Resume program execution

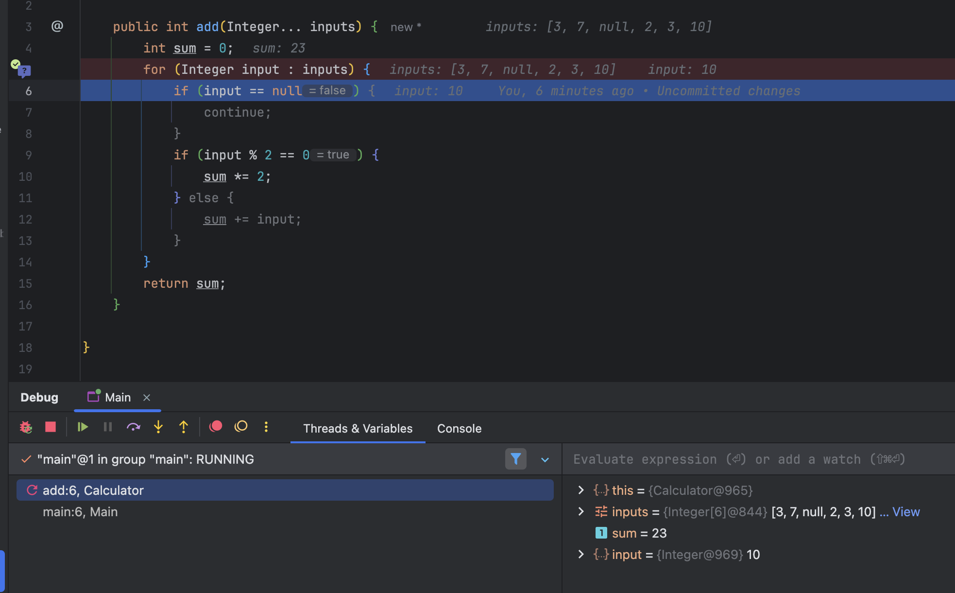(x=83, y=427)
